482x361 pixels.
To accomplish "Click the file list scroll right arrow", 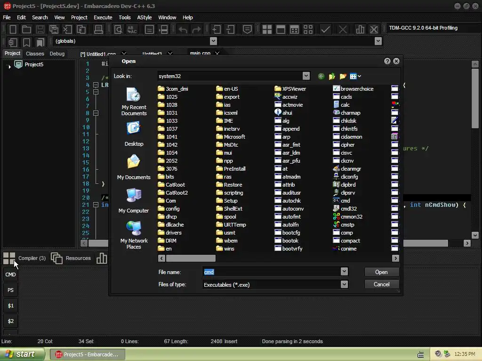I will [395, 259].
